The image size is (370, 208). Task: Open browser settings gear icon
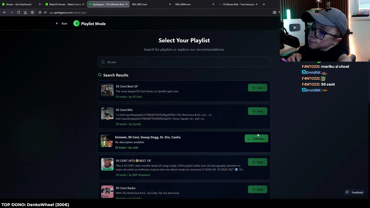[32, 12]
